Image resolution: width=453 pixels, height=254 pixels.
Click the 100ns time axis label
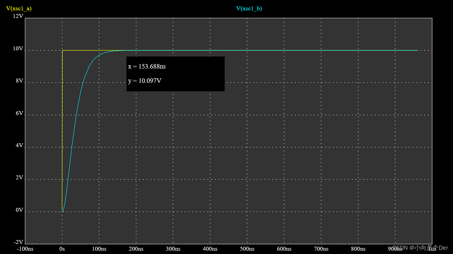point(99,249)
